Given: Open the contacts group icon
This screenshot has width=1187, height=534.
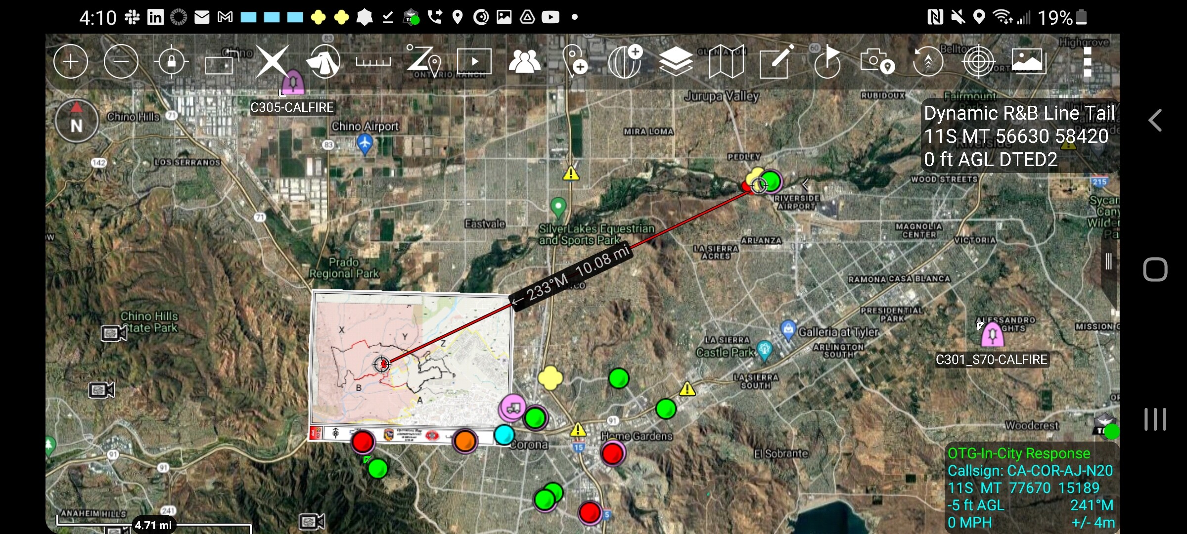Looking at the screenshot, I should click(x=524, y=61).
